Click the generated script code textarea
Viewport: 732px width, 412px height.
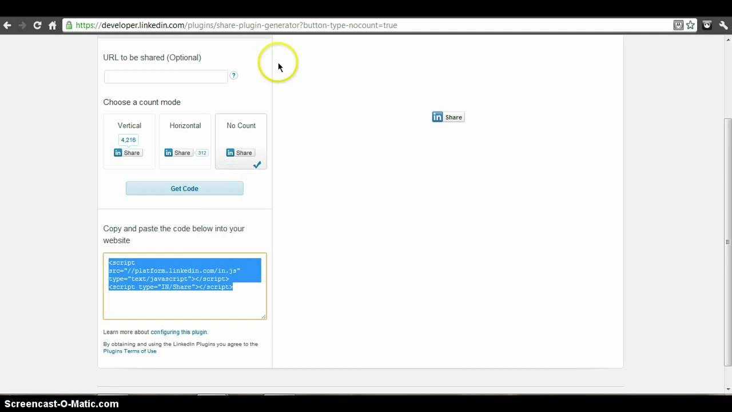click(x=184, y=286)
